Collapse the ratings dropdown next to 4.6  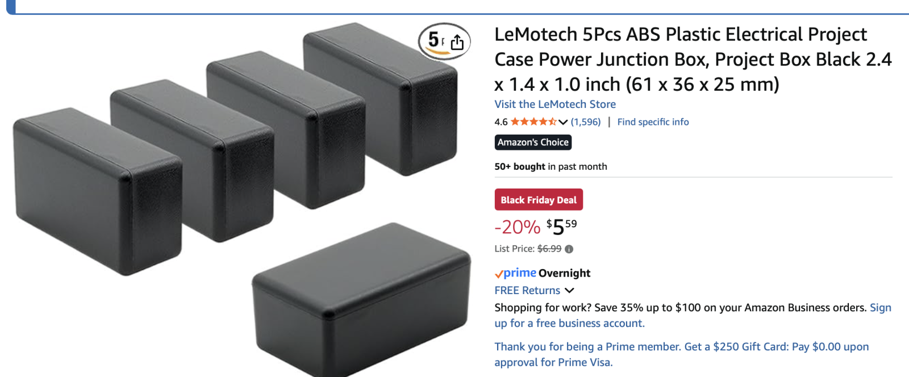click(x=562, y=122)
